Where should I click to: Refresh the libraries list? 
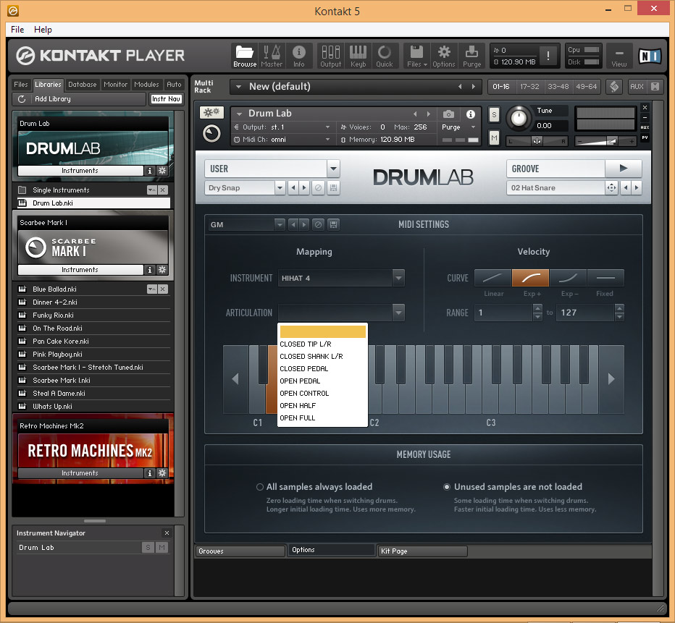click(22, 99)
